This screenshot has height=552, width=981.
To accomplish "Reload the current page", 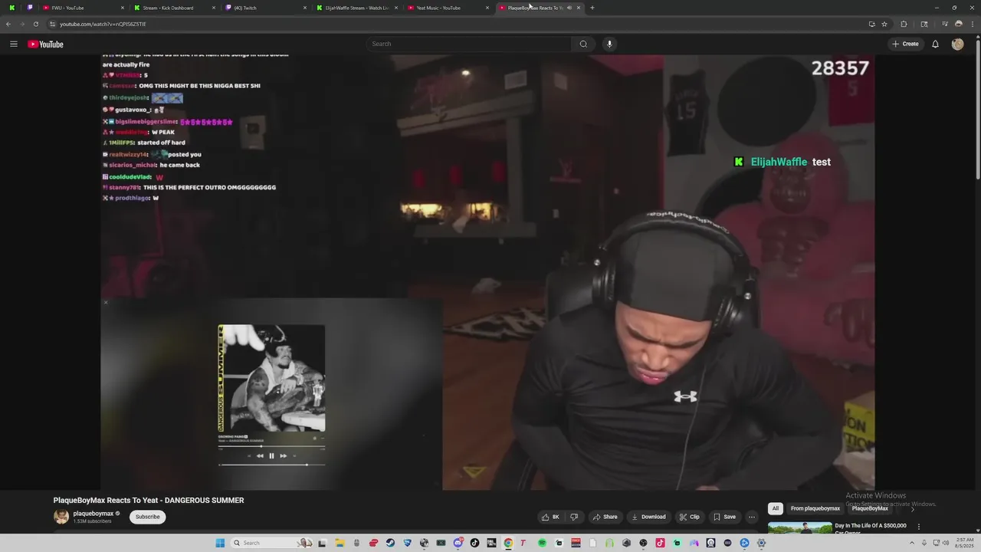I will [35, 24].
